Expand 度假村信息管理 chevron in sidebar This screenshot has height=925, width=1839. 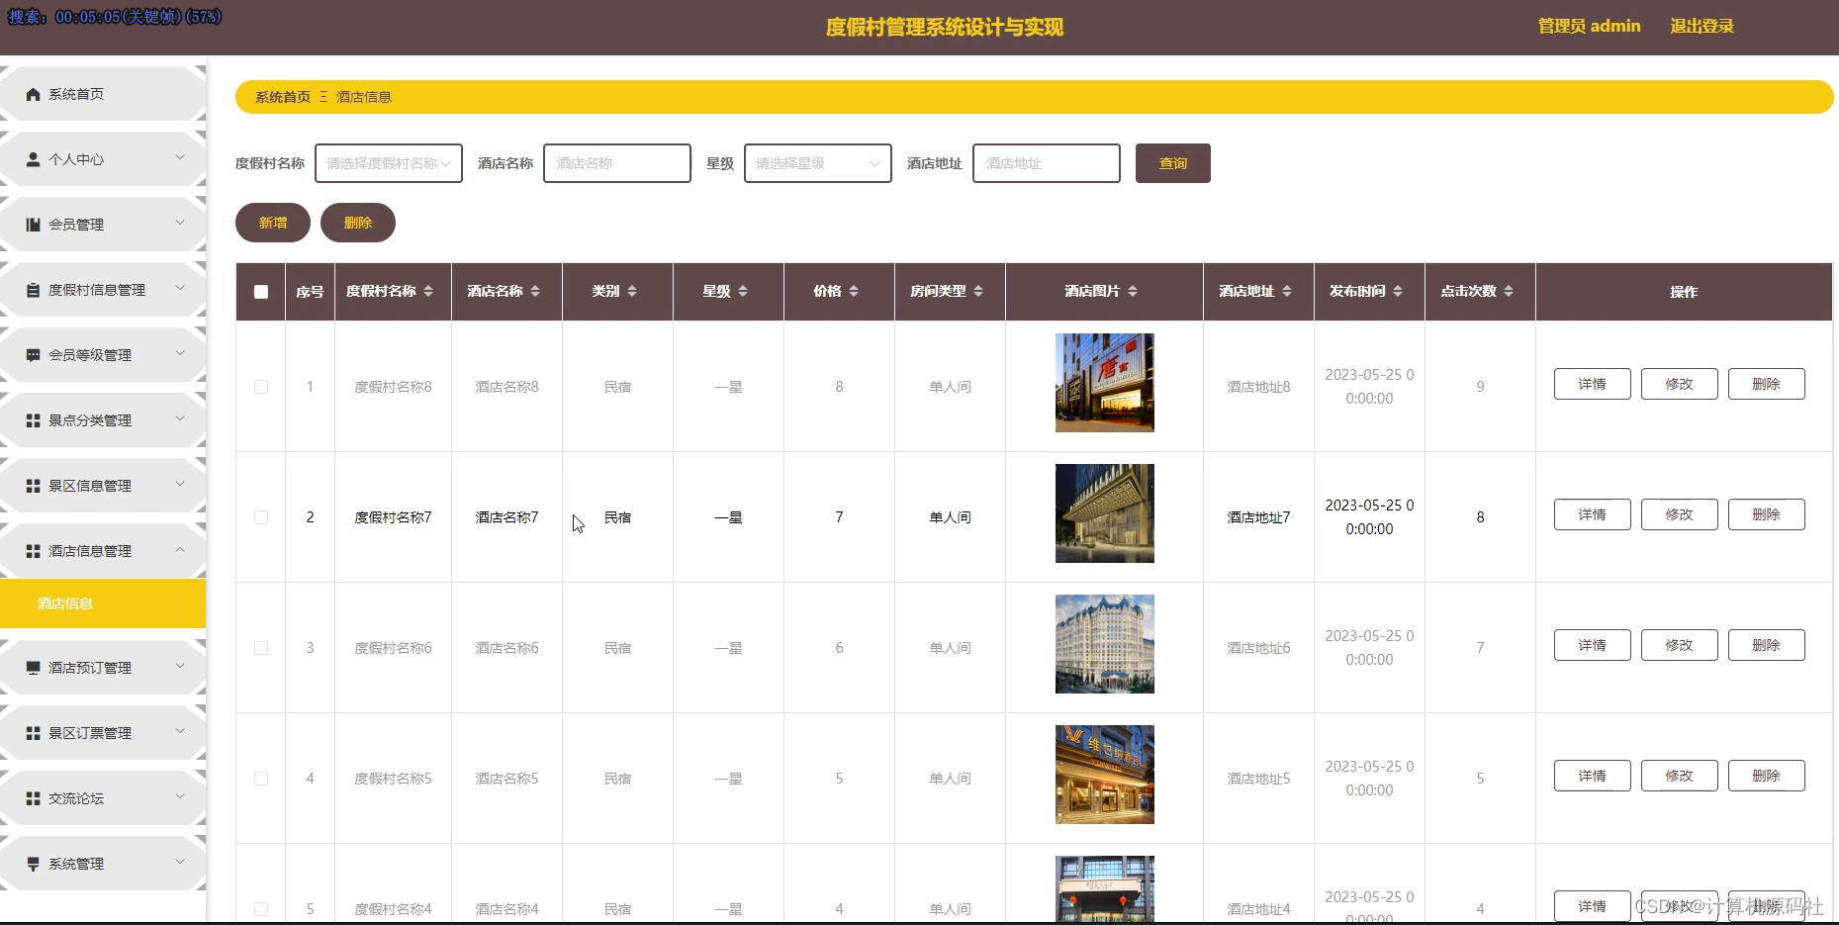180,288
